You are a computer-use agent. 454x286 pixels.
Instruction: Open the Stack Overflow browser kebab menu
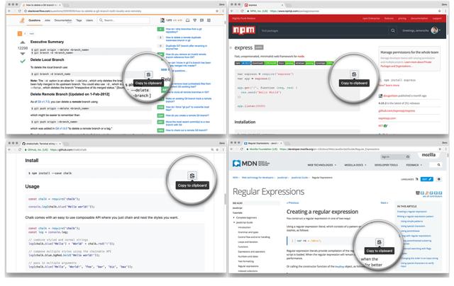(x=223, y=11)
